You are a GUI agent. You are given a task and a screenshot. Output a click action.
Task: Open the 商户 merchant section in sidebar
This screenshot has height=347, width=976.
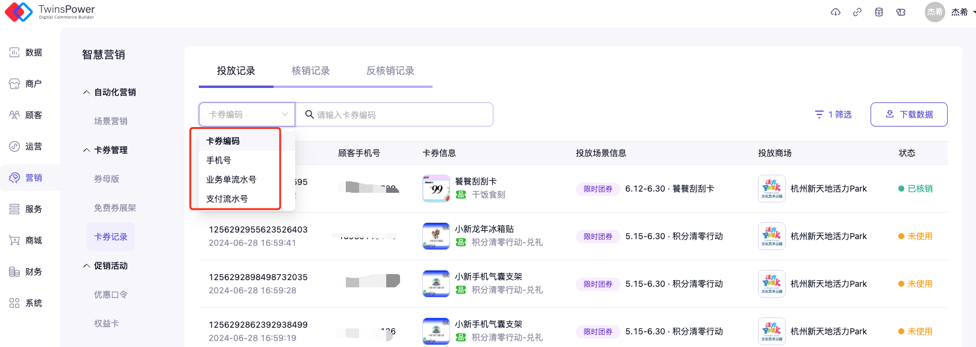27,84
